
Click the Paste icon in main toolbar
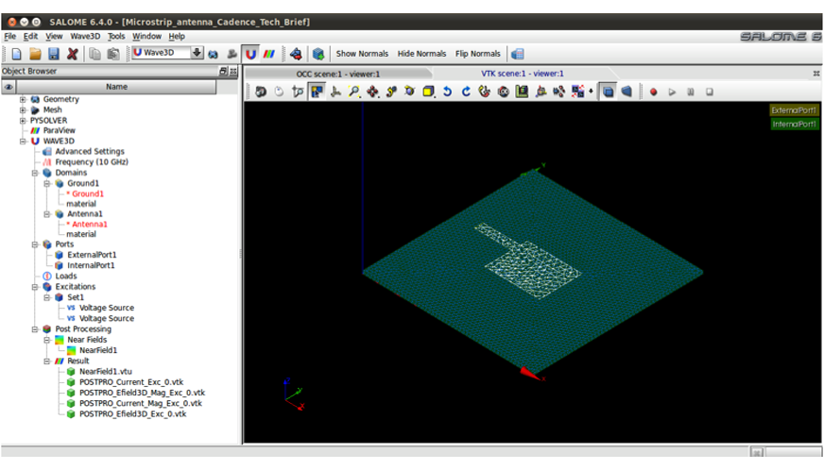(113, 54)
